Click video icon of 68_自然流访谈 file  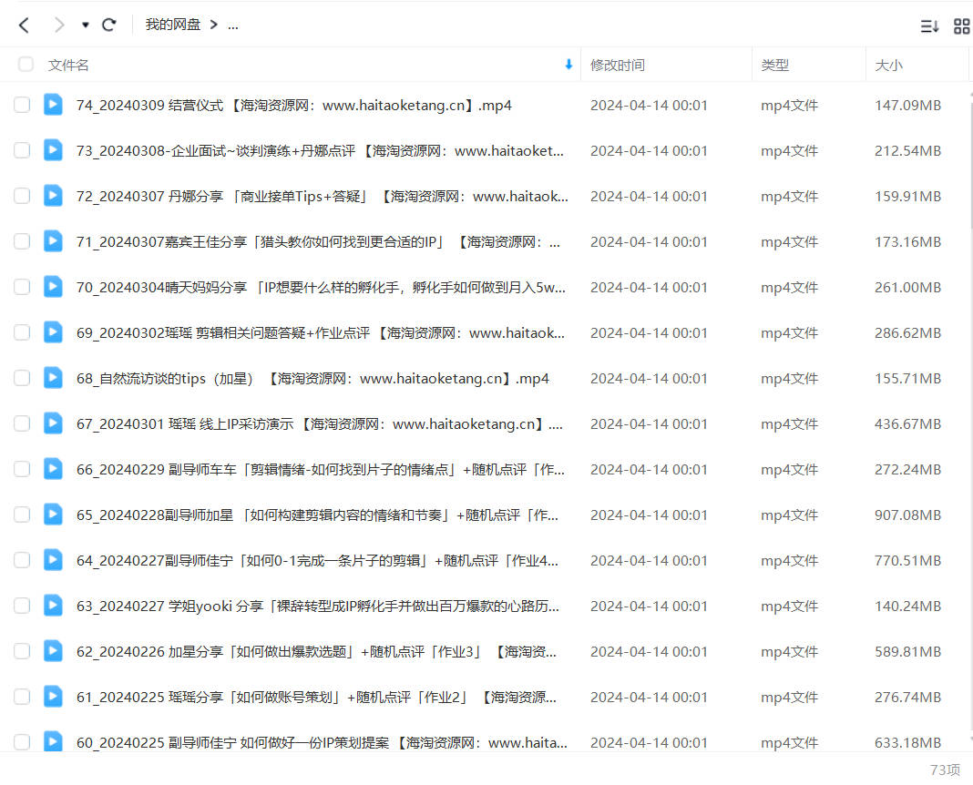[x=53, y=378]
